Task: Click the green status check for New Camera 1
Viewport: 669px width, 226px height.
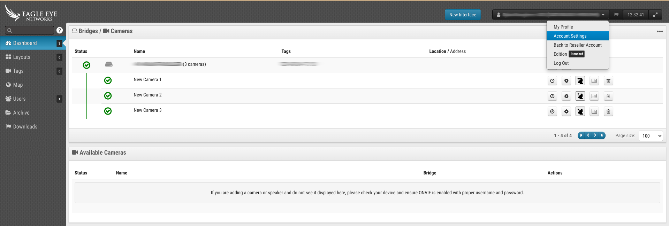Action: click(x=108, y=80)
